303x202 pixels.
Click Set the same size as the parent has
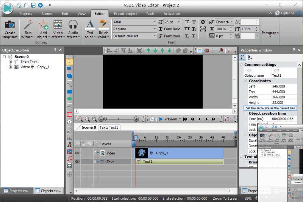(270, 108)
